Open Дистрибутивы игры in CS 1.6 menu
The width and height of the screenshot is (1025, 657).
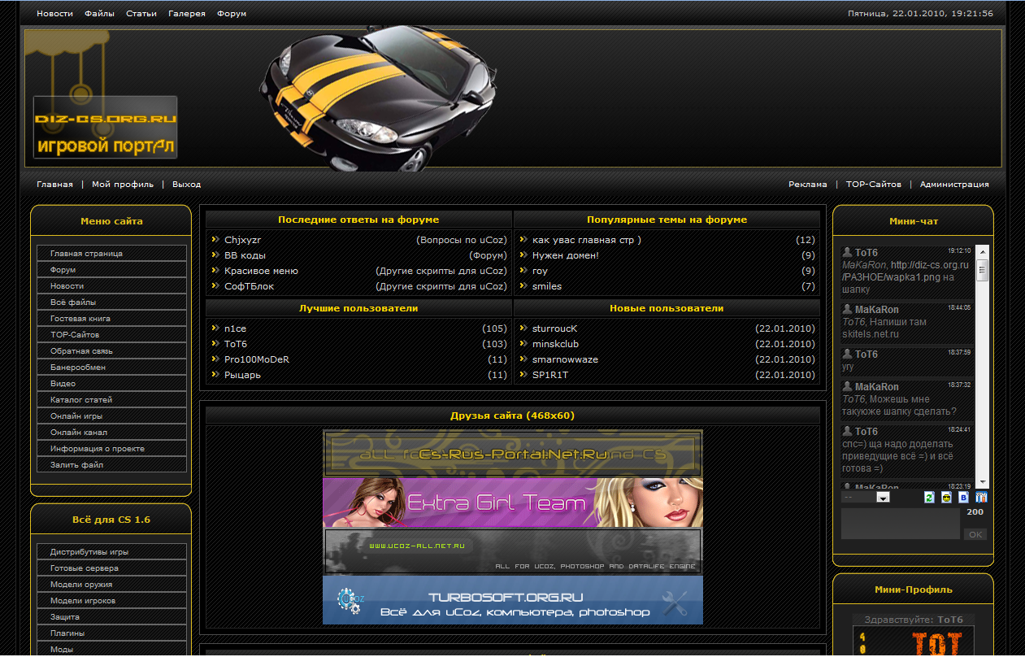point(89,552)
